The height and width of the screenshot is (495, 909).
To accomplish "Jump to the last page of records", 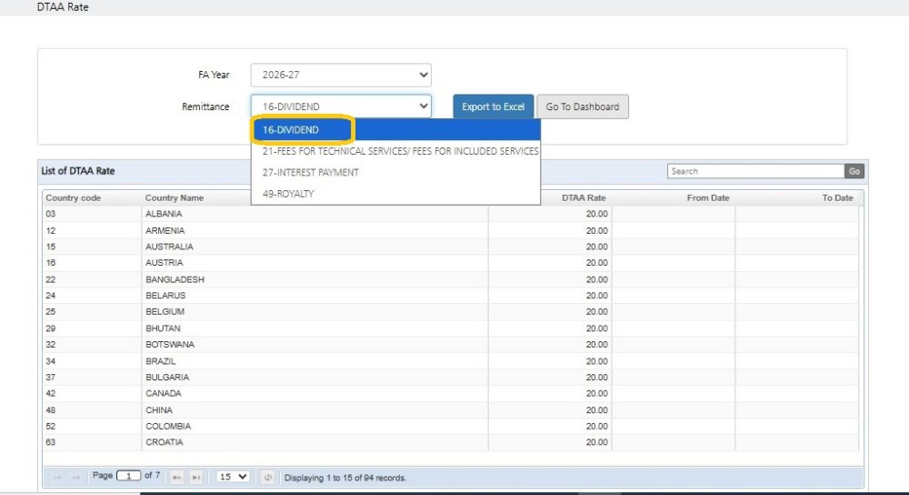I will [x=196, y=477].
